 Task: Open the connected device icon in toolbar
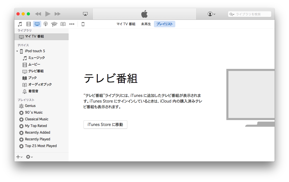pyautogui.click(x=83, y=24)
